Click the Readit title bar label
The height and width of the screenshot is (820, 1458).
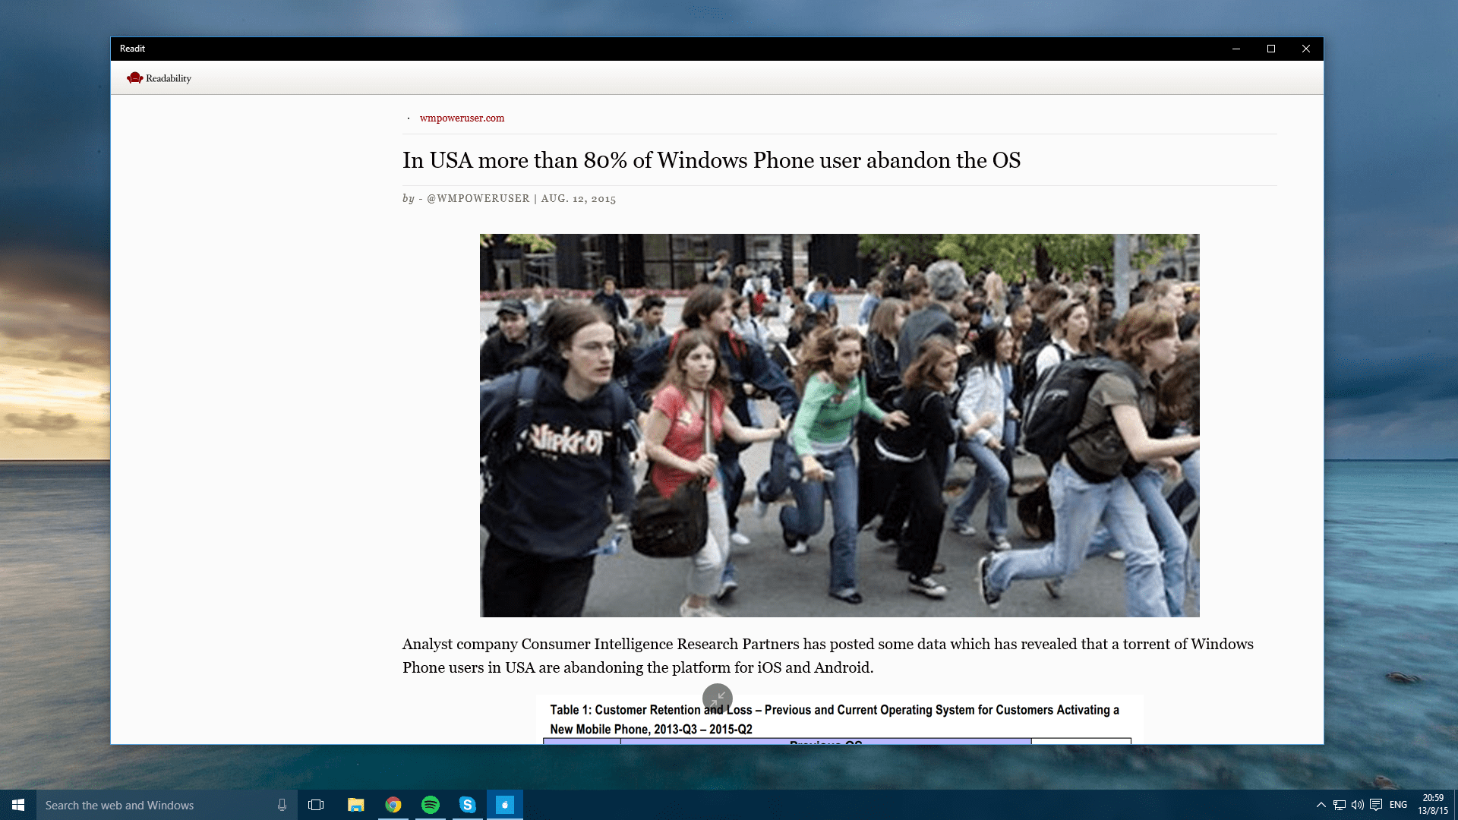pyautogui.click(x=132, y=49)
